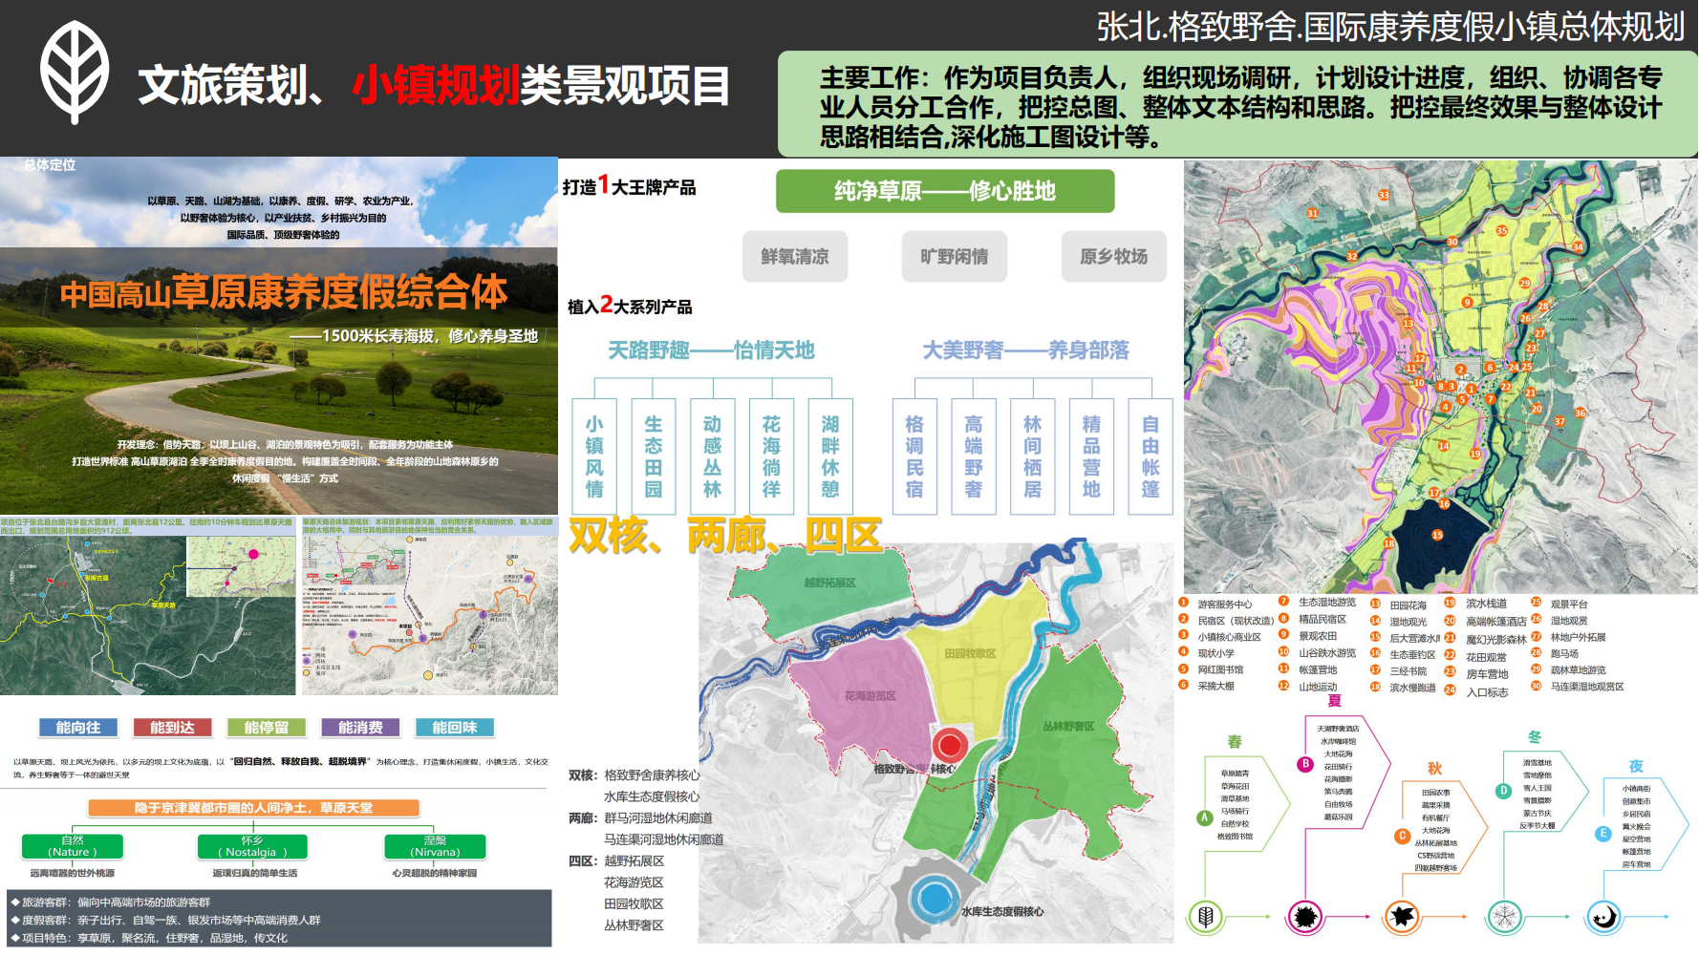This screenshot has width=1699, height=955.
Task: Click the 张北.格致野舍 project title text
Action: (1390, 27)
